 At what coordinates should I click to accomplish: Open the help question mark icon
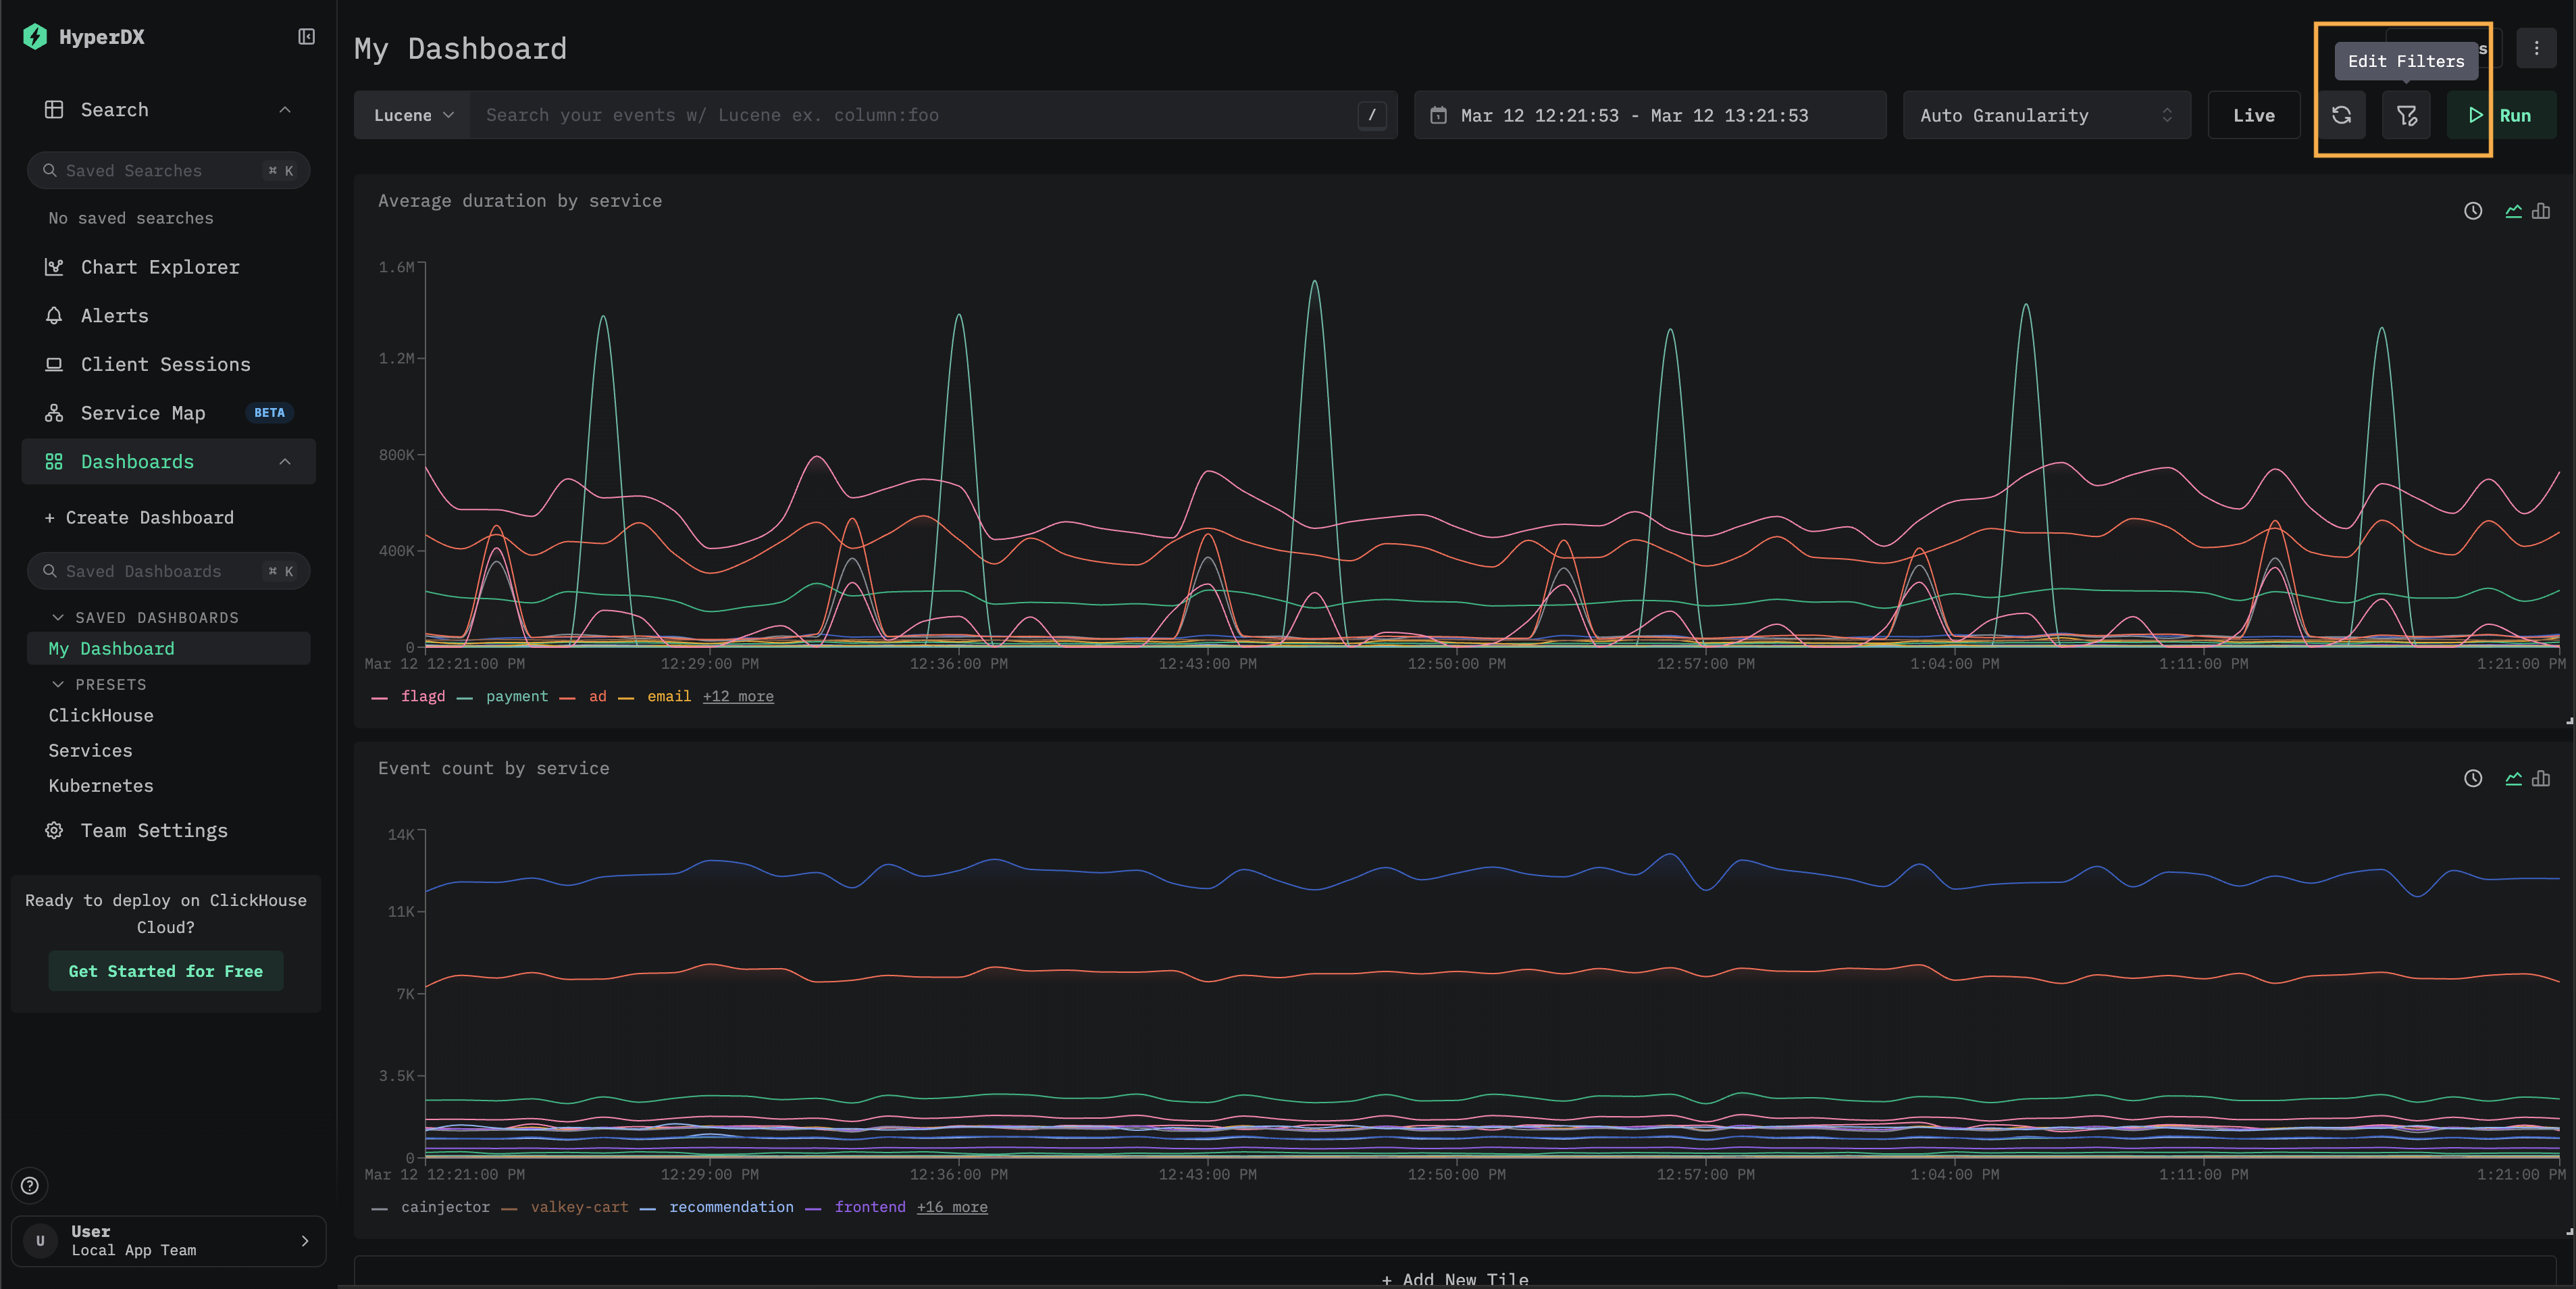tap(30, 1185)
